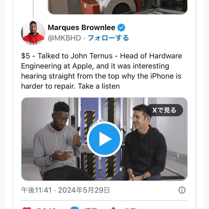Screen dimensions: 209x209
Task: Open Marques Brownlee's profile picture
Action: coord(33,33)
